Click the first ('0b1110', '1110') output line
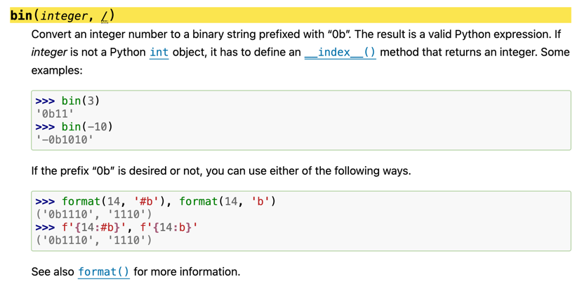Viewport: 582px width, 289px height. coord(93,215)
